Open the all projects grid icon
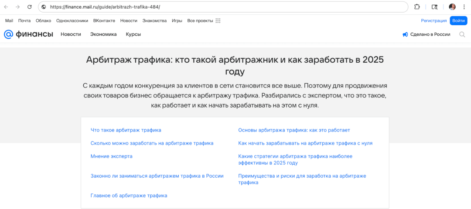The height and width of the screenshot is (209, 471). (x=218, y=21)
